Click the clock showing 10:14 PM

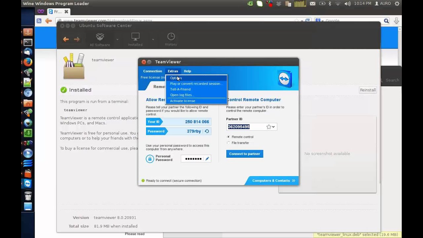[x=363, y=4]
